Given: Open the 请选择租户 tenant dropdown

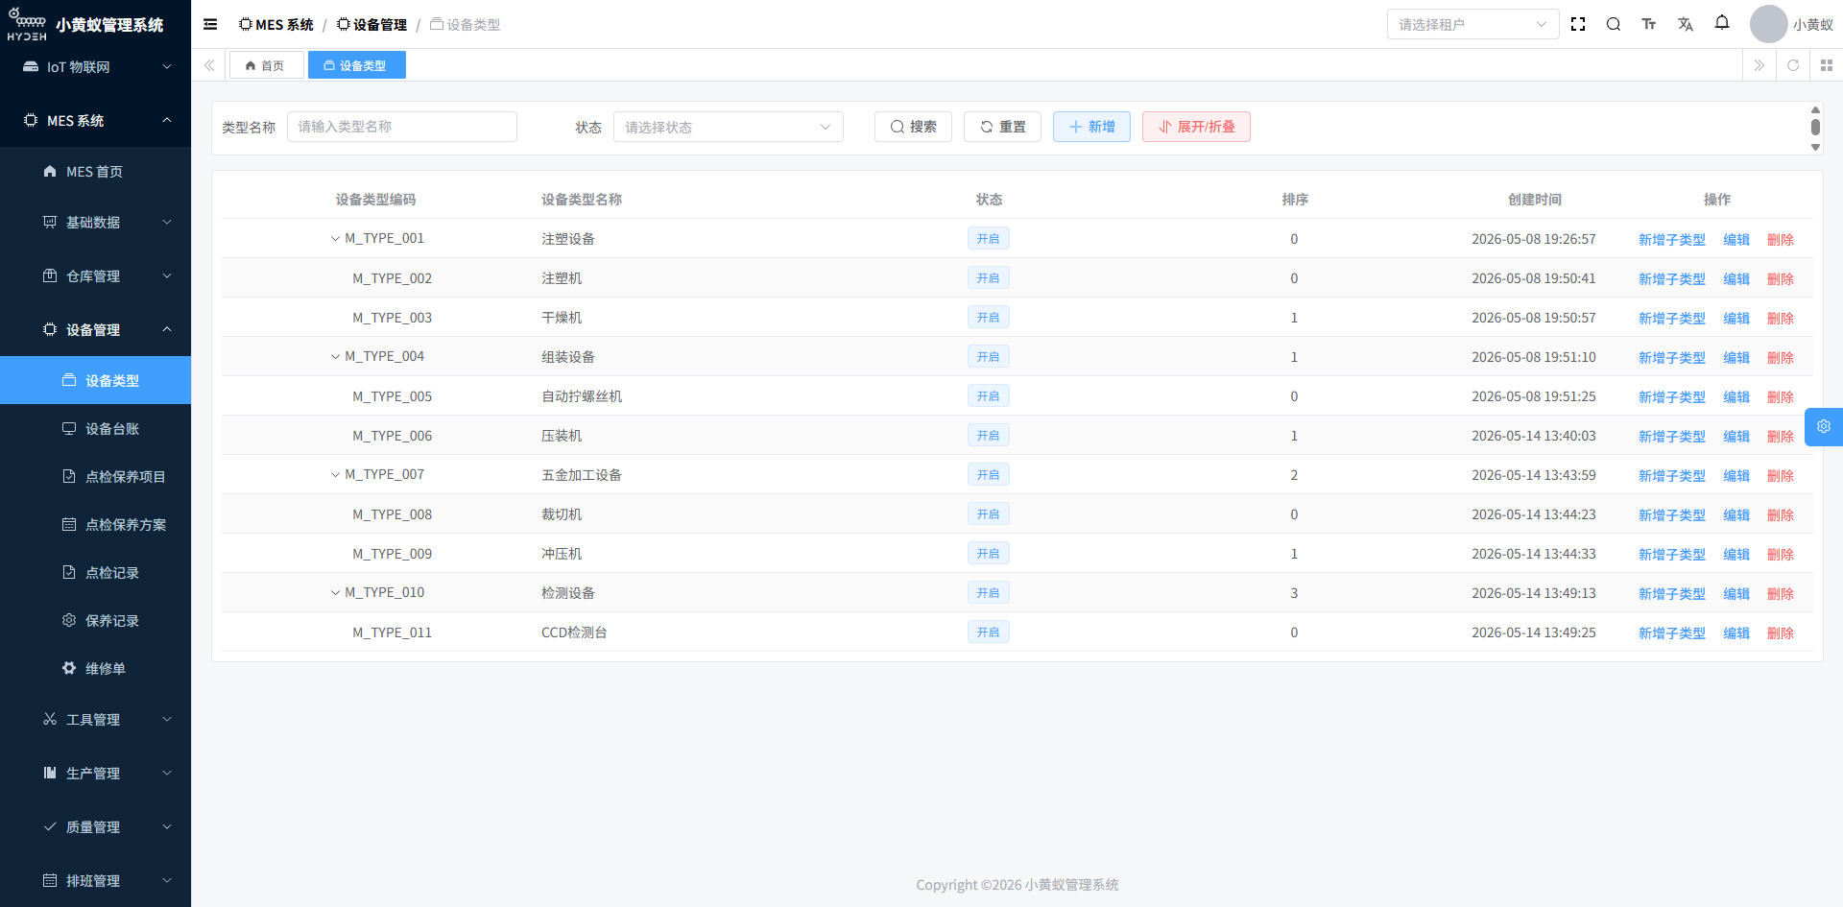Looking at the screenshot, I should click(x=1472, y=24).
